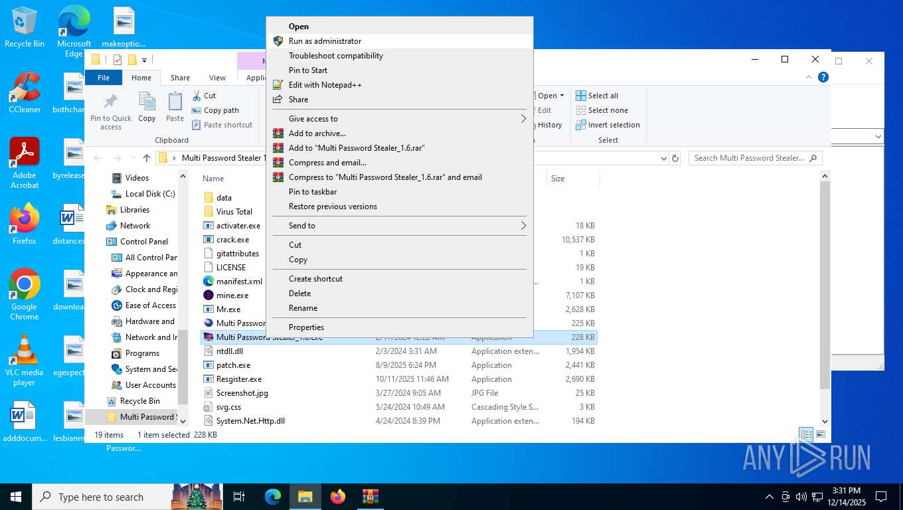Open WinRAR from the taskbar
The height and width of the screenshot is (510, 903).
pos(370,497)
